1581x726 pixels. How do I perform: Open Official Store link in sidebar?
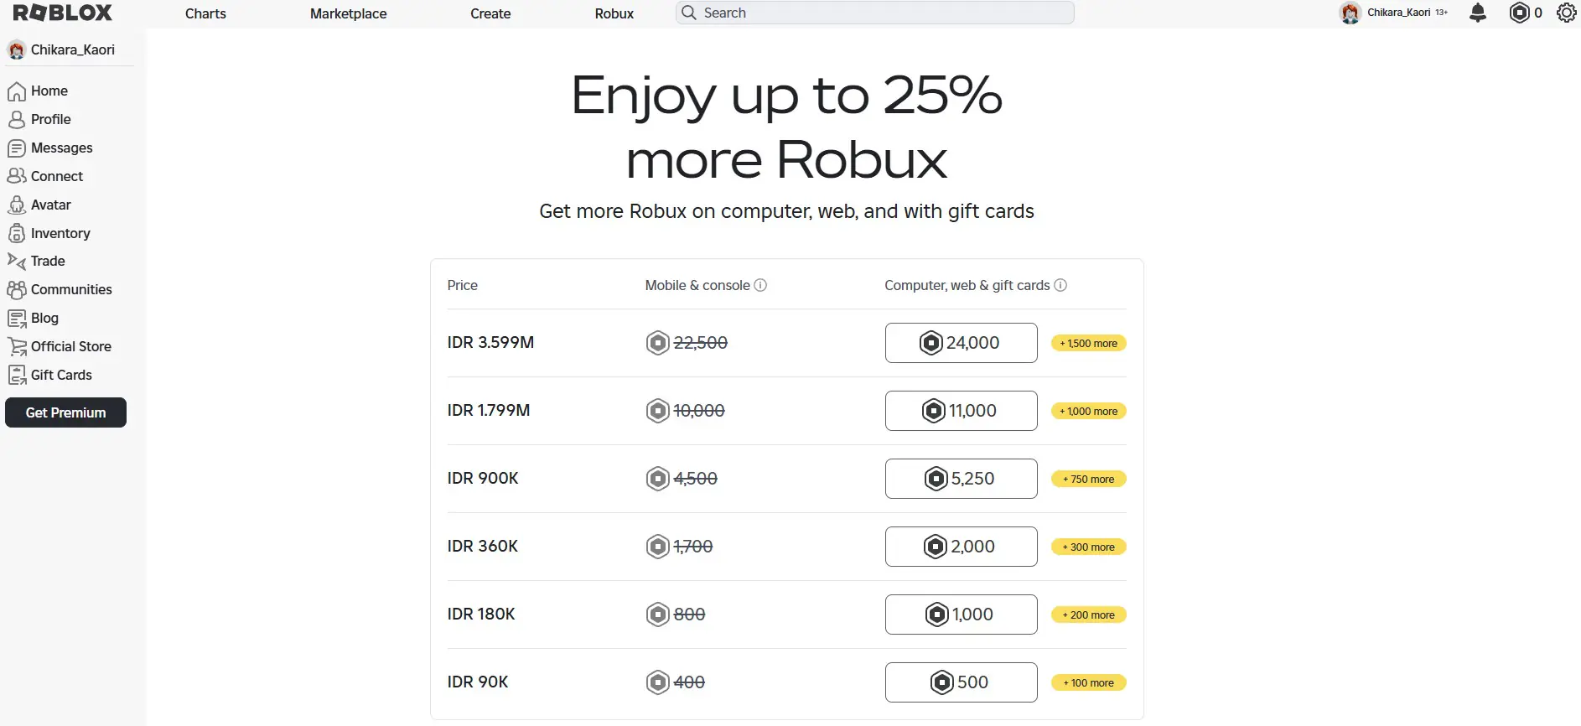[70, 346]
